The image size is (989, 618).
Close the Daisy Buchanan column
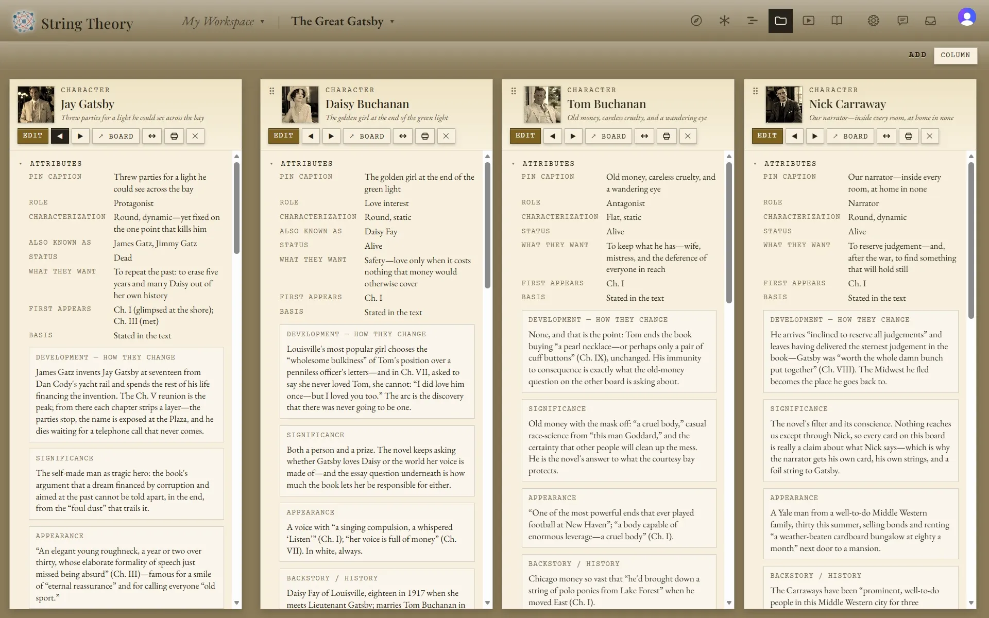[446, 136]
